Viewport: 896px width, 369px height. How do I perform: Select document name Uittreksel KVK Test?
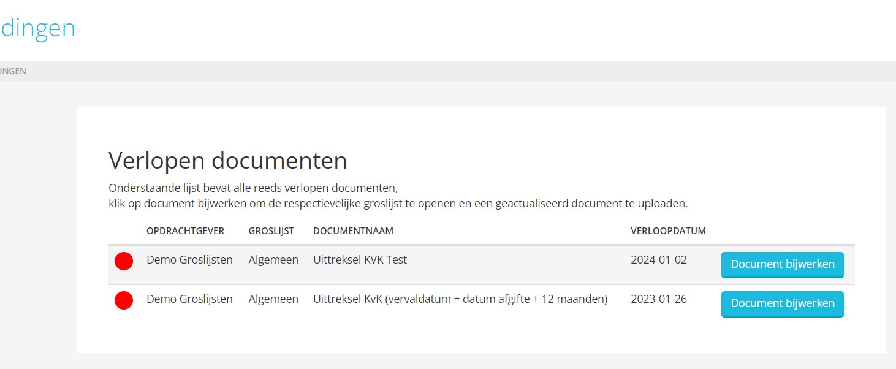(x=360, y=260)
